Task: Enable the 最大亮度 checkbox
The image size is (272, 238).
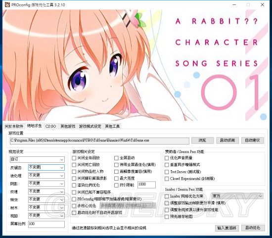Action: click(x=116, y=179)
